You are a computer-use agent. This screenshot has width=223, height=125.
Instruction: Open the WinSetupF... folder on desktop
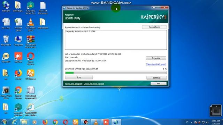pos(18,7)
